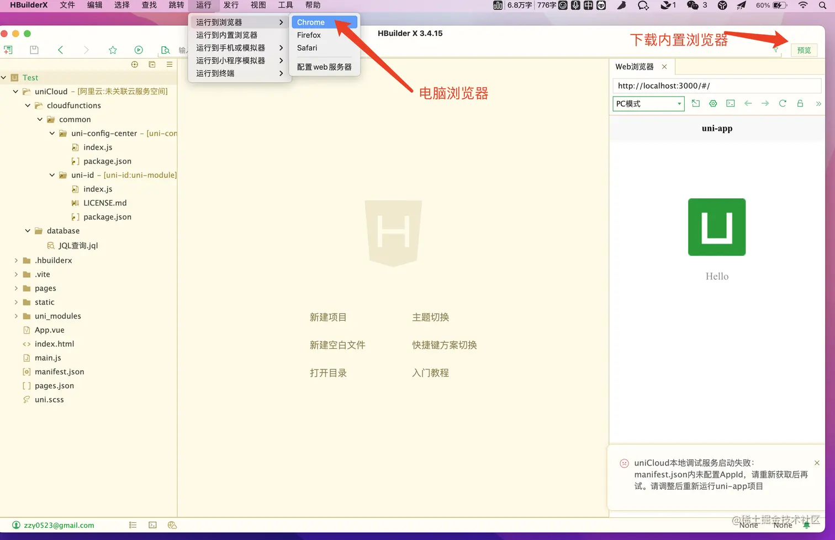Click the run play toolbar icon
Viewport: 835px width, 540px height.
tap(139, 50)
